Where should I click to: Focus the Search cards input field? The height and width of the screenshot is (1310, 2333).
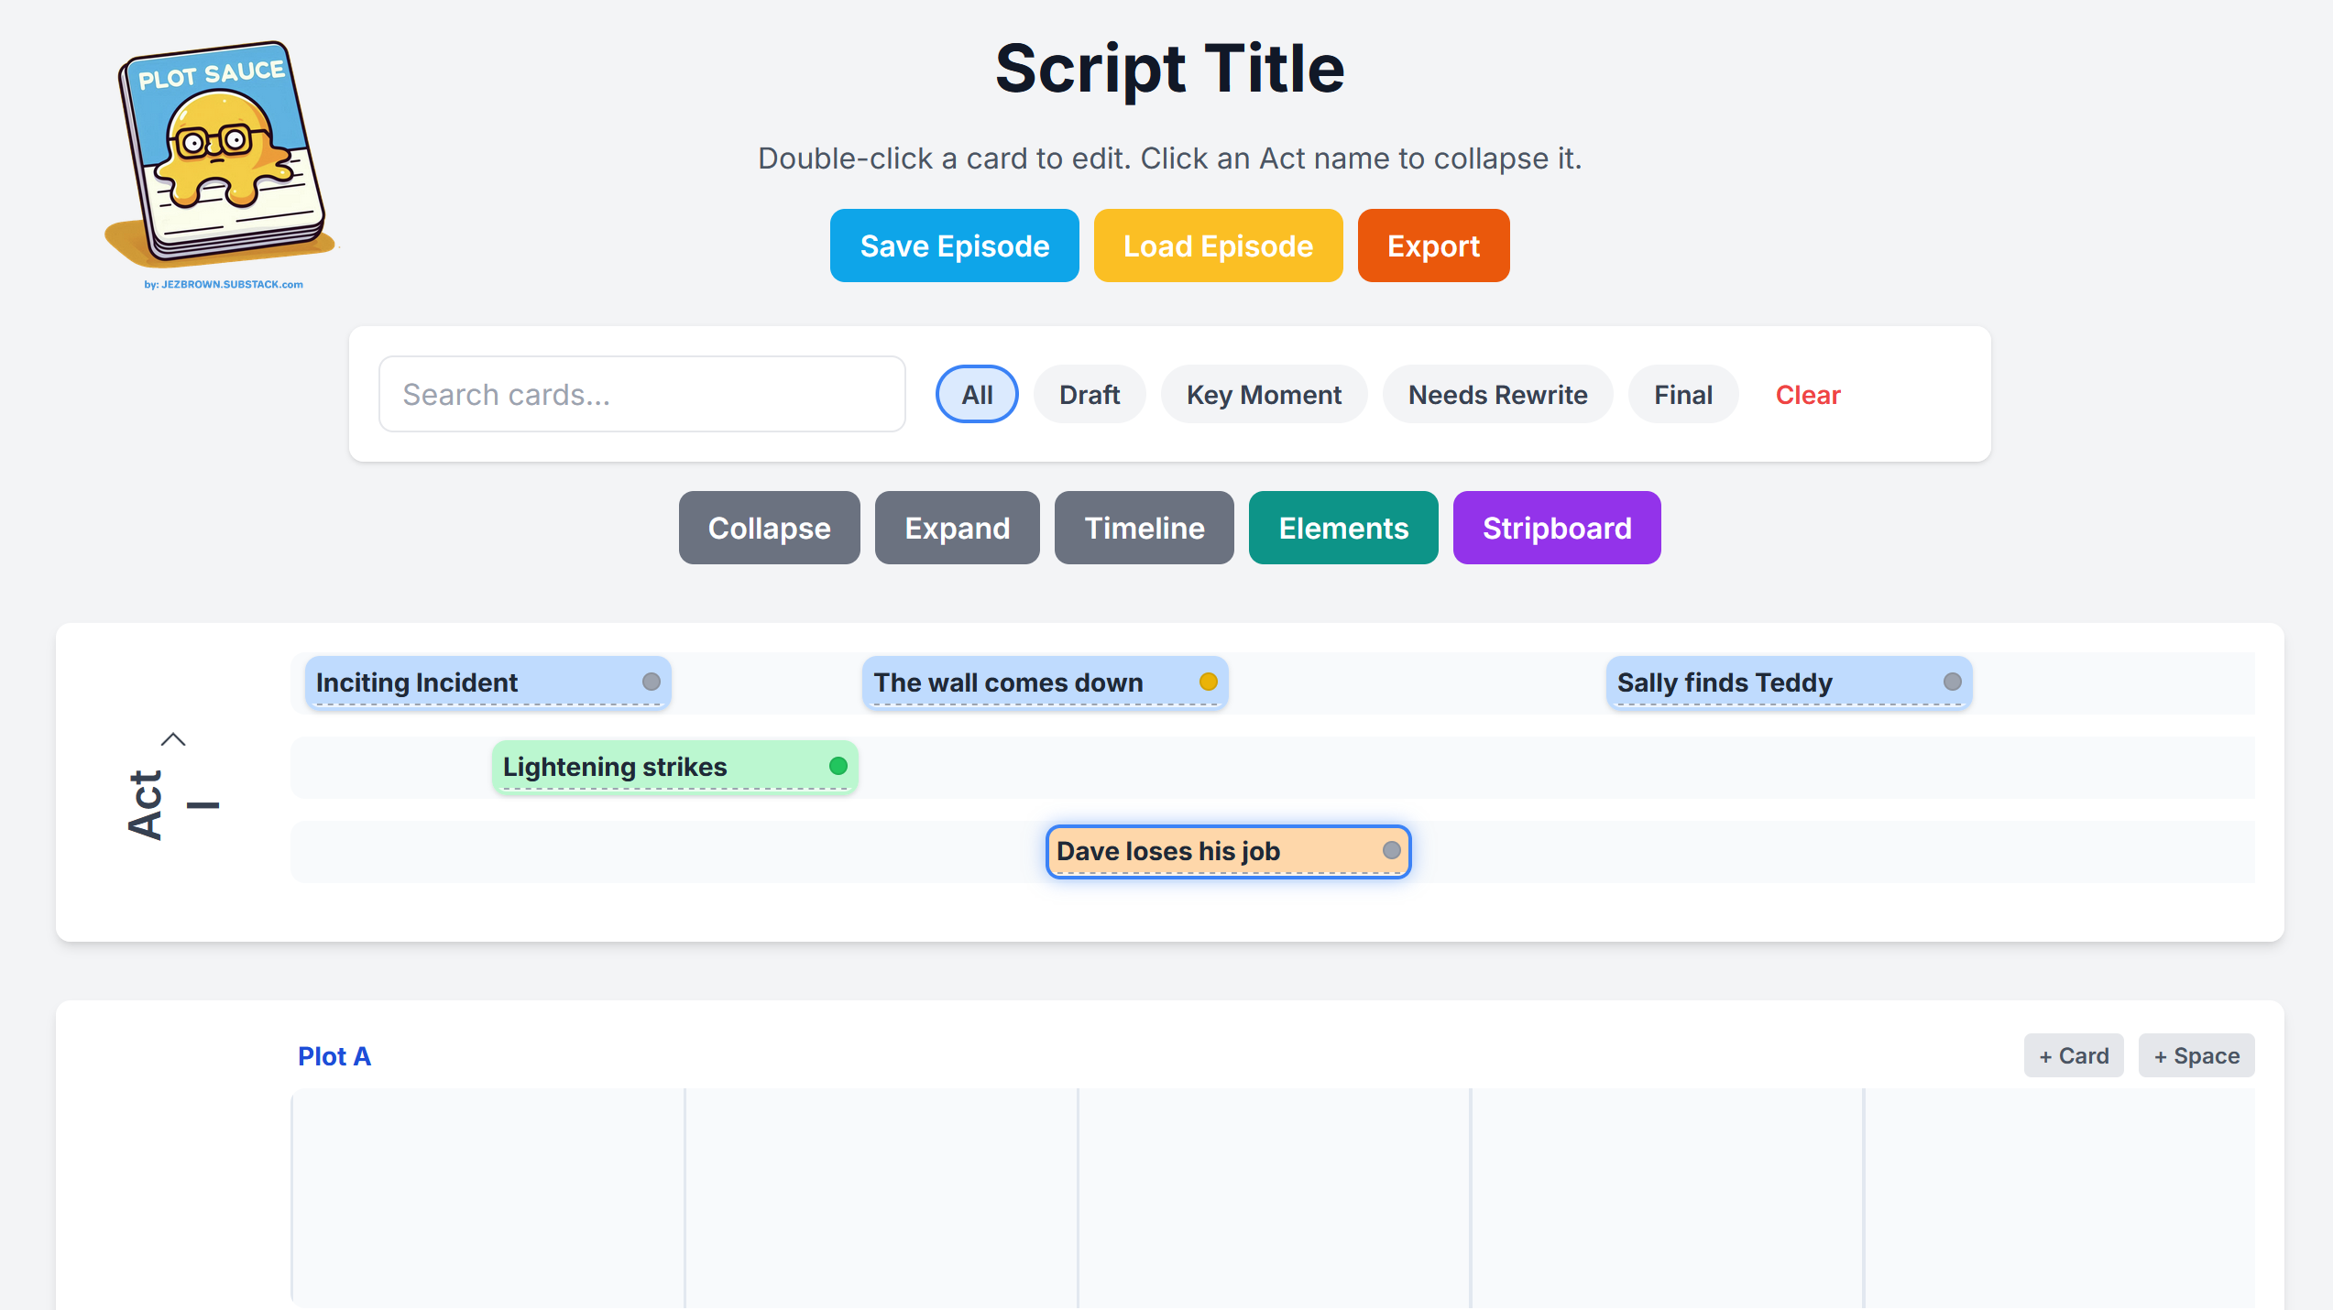click(x=641, y=395)
